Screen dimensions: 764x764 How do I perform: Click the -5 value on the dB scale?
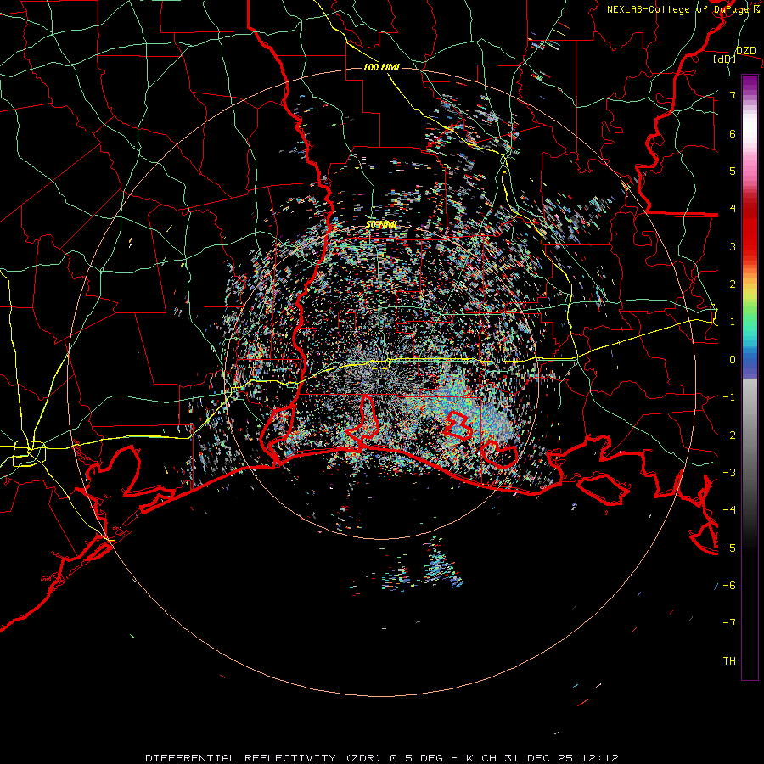tap(729, 548)
